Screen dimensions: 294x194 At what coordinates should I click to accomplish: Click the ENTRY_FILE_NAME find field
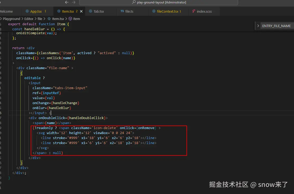point(277,26)
